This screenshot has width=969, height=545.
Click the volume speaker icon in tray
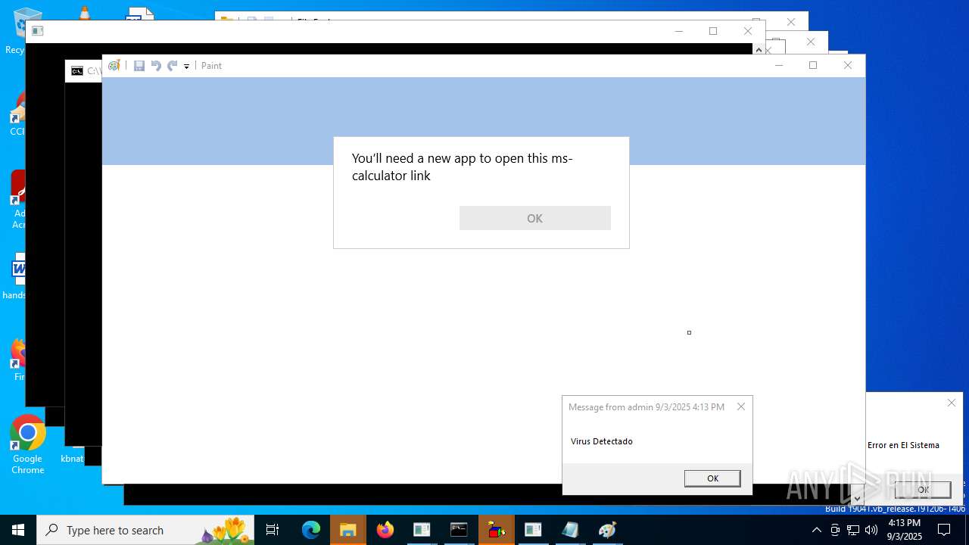(x=871, y=530)
